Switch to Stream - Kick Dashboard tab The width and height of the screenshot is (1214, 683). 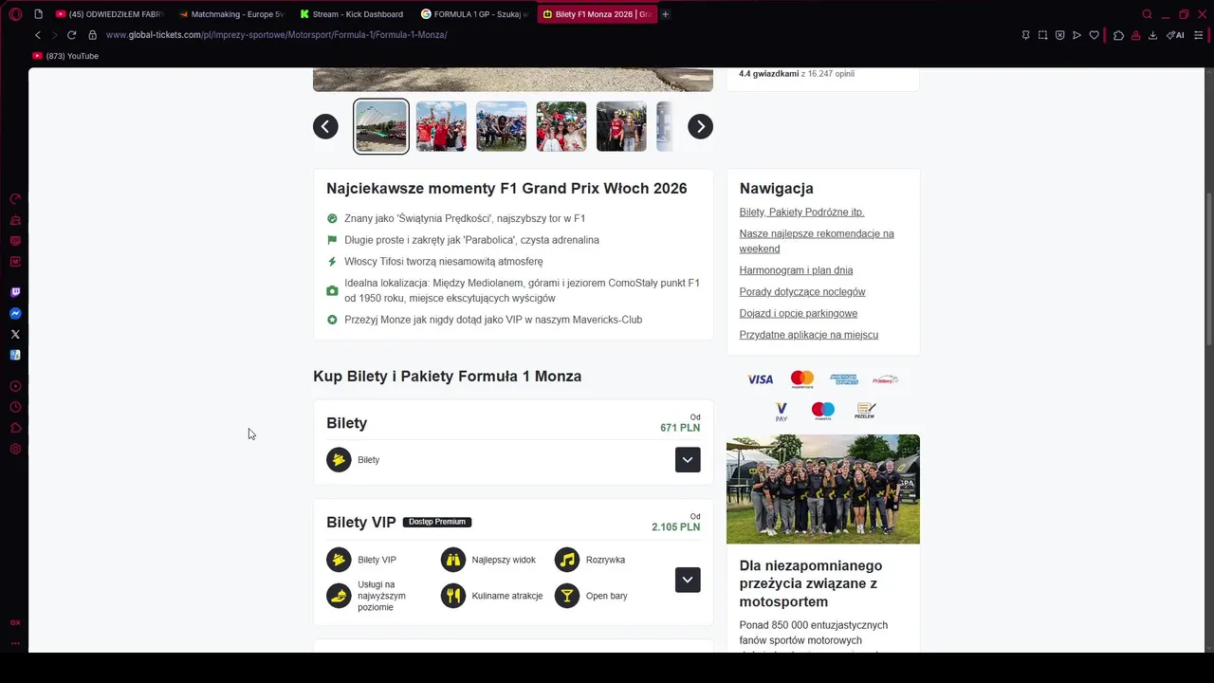(352, 14)
